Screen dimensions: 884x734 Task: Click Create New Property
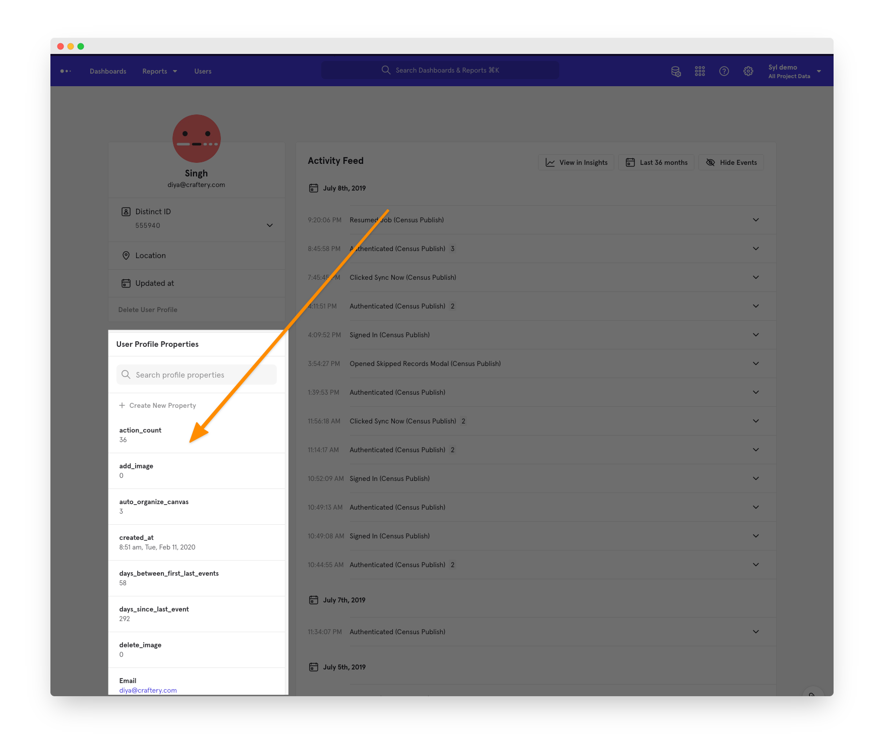(158, 405)
